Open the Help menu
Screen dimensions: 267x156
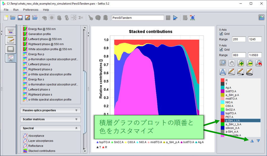click(x=46, y=10)
